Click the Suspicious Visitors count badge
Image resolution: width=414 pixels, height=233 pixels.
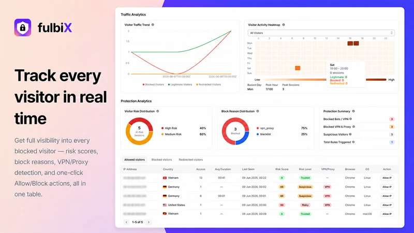(x=392, y=135)
